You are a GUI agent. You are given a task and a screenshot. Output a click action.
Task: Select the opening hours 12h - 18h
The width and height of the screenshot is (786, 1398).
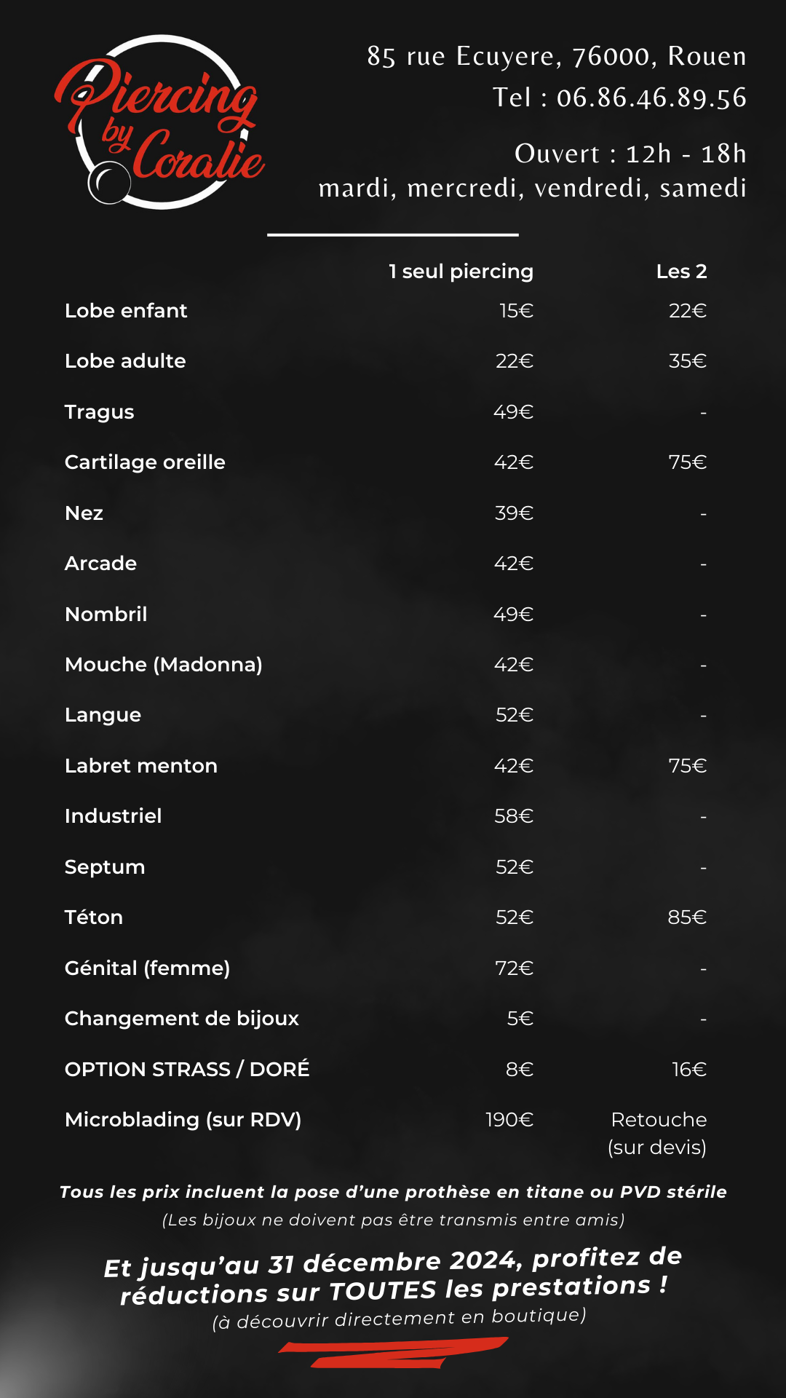point(686,154)
